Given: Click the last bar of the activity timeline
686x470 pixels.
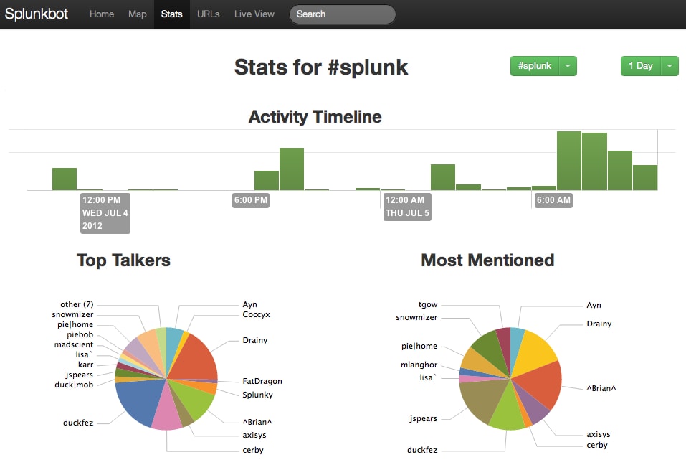Looking at the screenshot, I should pyautogui.click(x=645, y=177).
